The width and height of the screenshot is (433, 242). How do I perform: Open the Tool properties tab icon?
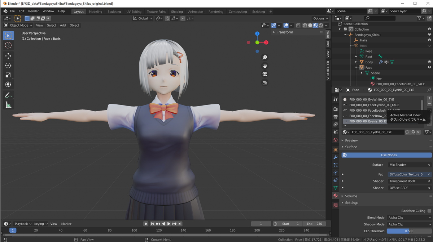click(336, 99)
